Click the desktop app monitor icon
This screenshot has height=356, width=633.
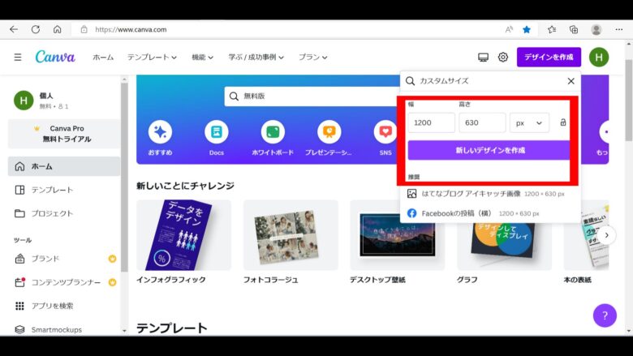tap(483, 58)
